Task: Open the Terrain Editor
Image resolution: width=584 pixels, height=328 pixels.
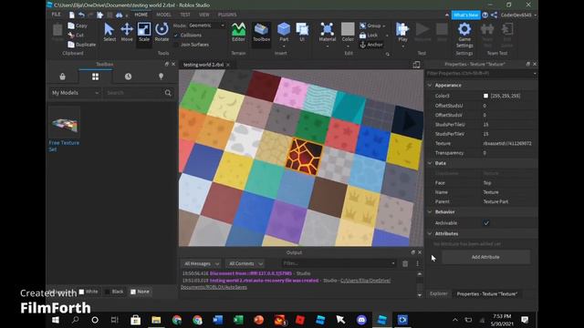Action: tap(238, 32)
